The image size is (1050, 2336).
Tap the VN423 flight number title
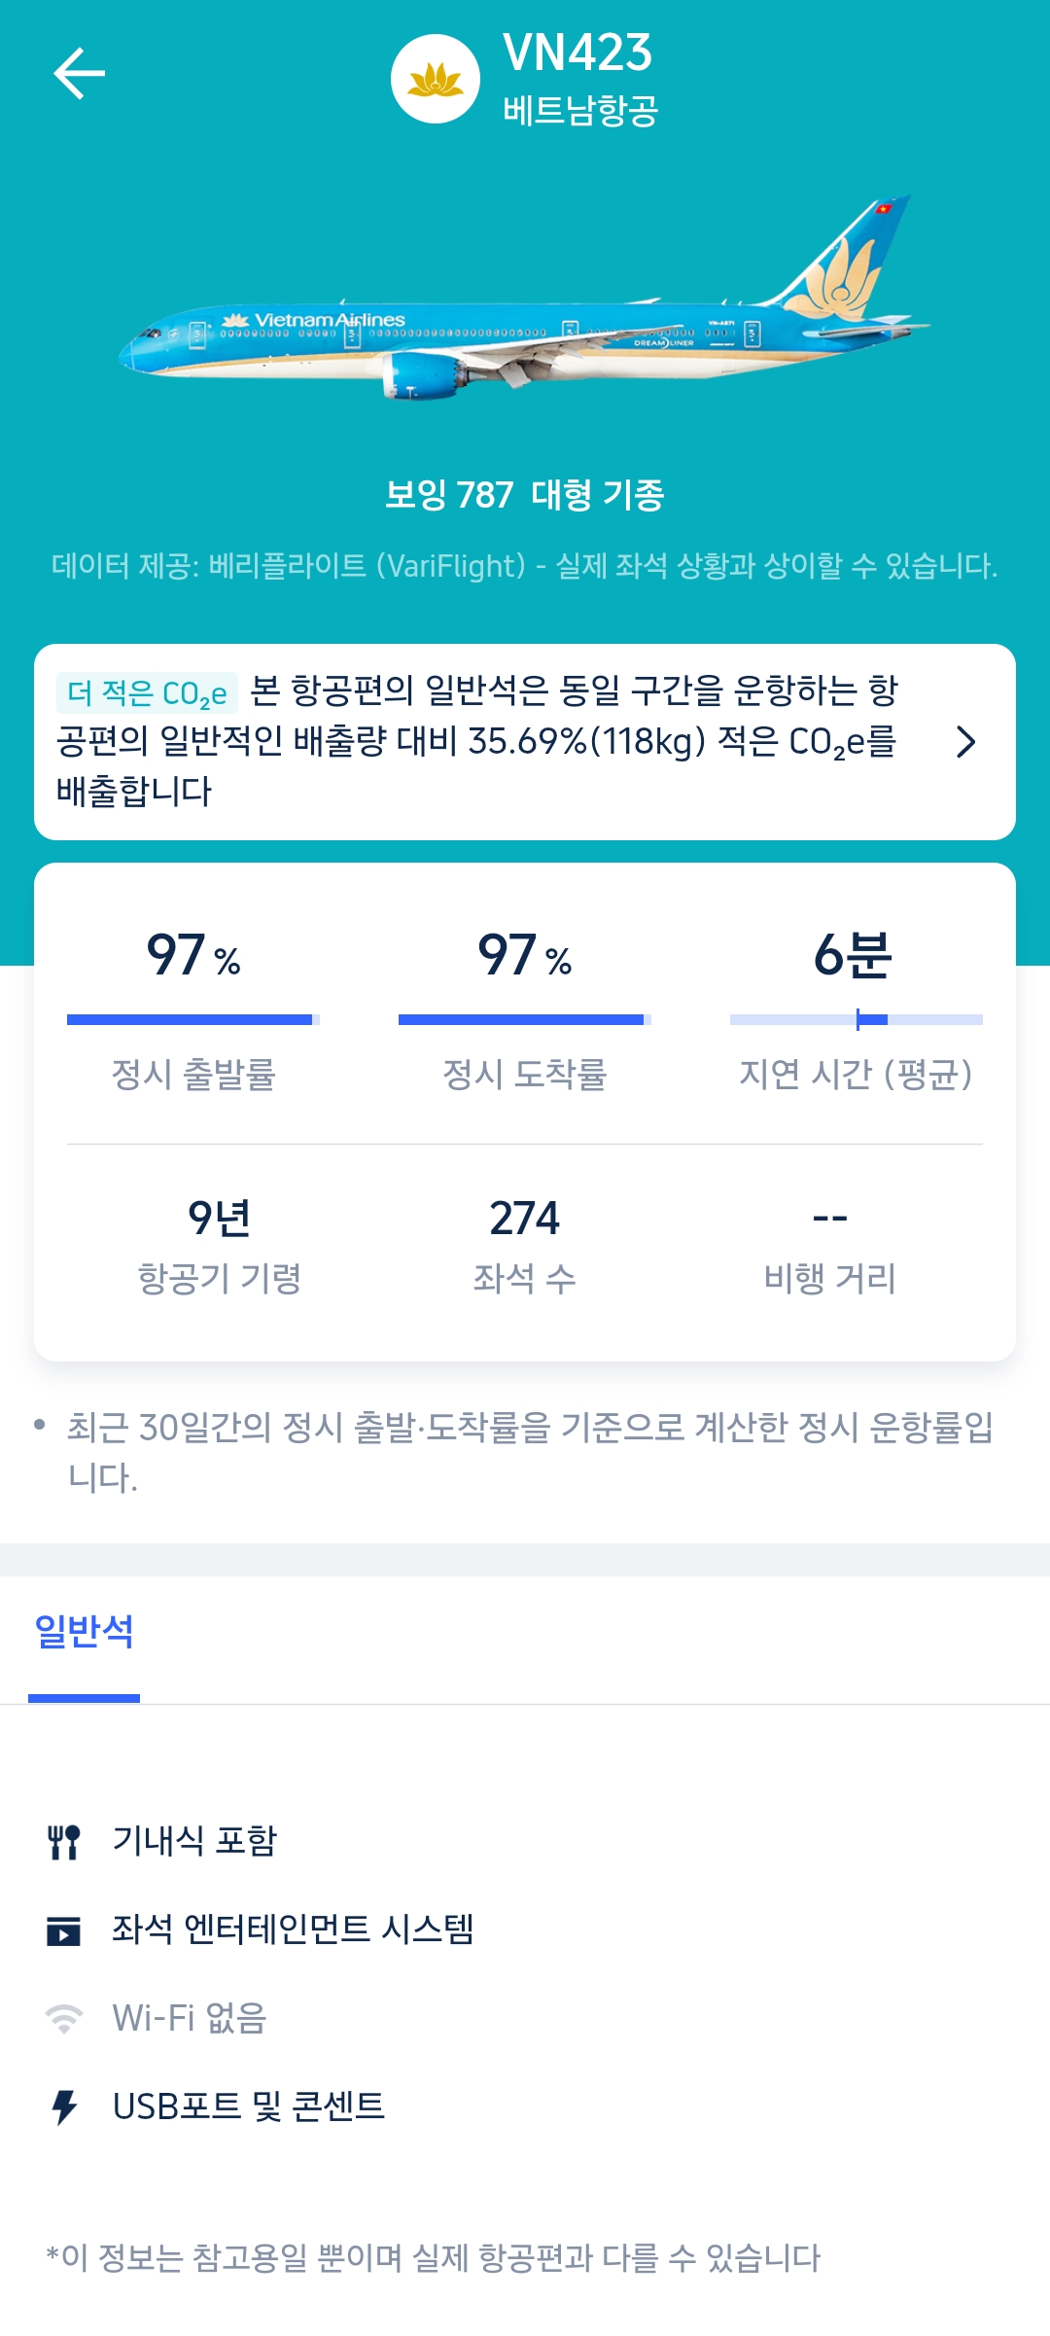click(577, 53)
